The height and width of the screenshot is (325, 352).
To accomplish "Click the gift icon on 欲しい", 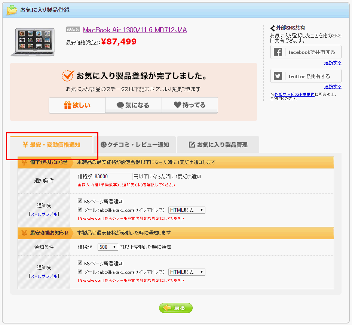I will [x=67, y=105].
